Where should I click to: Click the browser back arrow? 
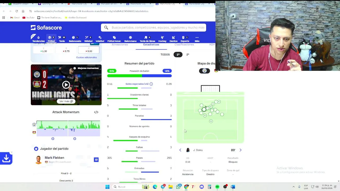[x=4, y=11]
